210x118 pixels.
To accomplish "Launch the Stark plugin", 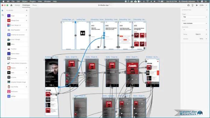I will point(17,73).
